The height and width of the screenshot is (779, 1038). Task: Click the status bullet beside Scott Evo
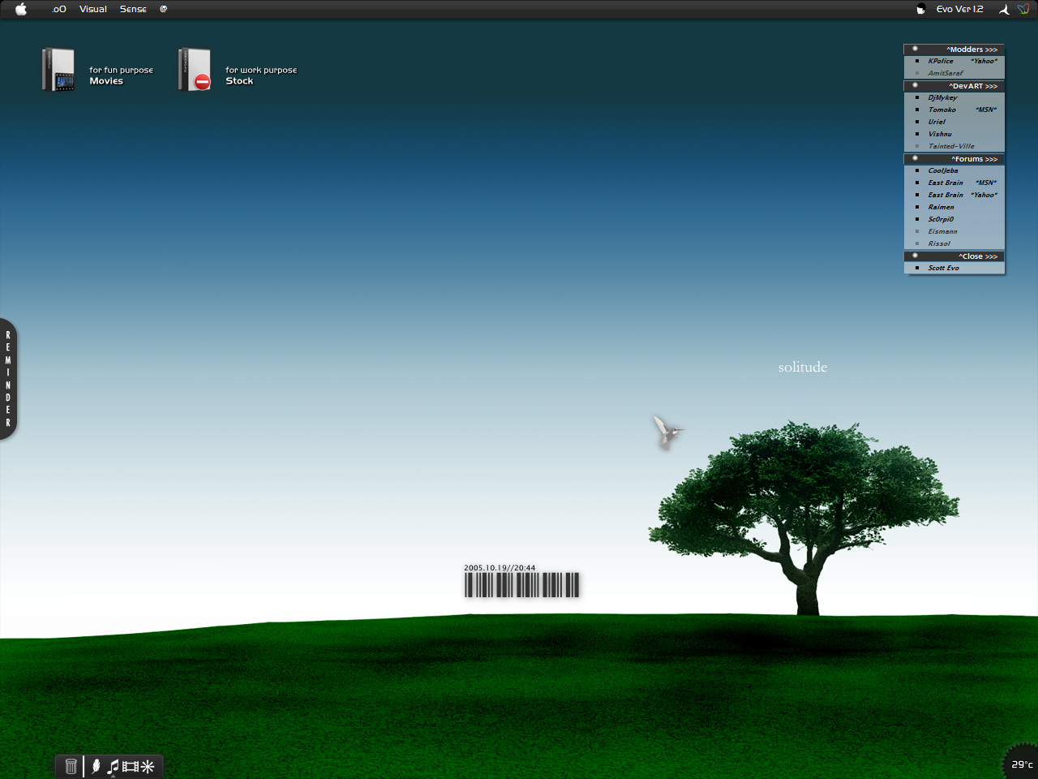(917, 268)
